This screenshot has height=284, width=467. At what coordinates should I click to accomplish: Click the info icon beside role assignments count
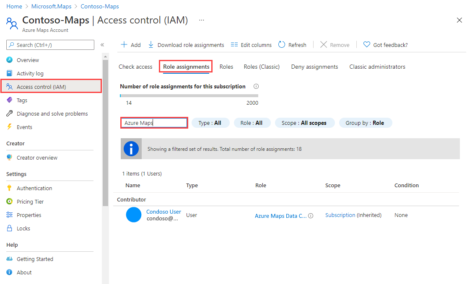pyautogui.click(x=256, y=86)
